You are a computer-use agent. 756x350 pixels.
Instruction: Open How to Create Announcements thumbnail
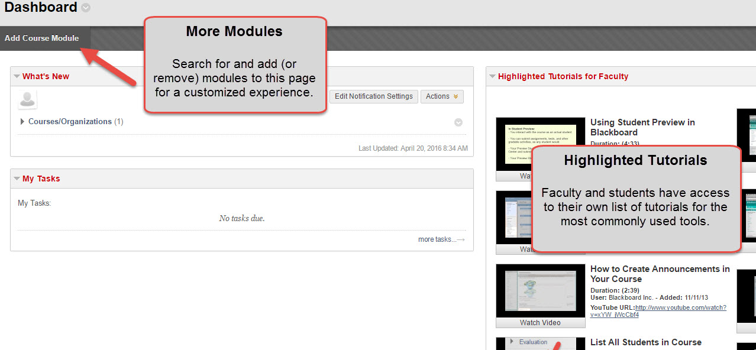tap(541, 291)
